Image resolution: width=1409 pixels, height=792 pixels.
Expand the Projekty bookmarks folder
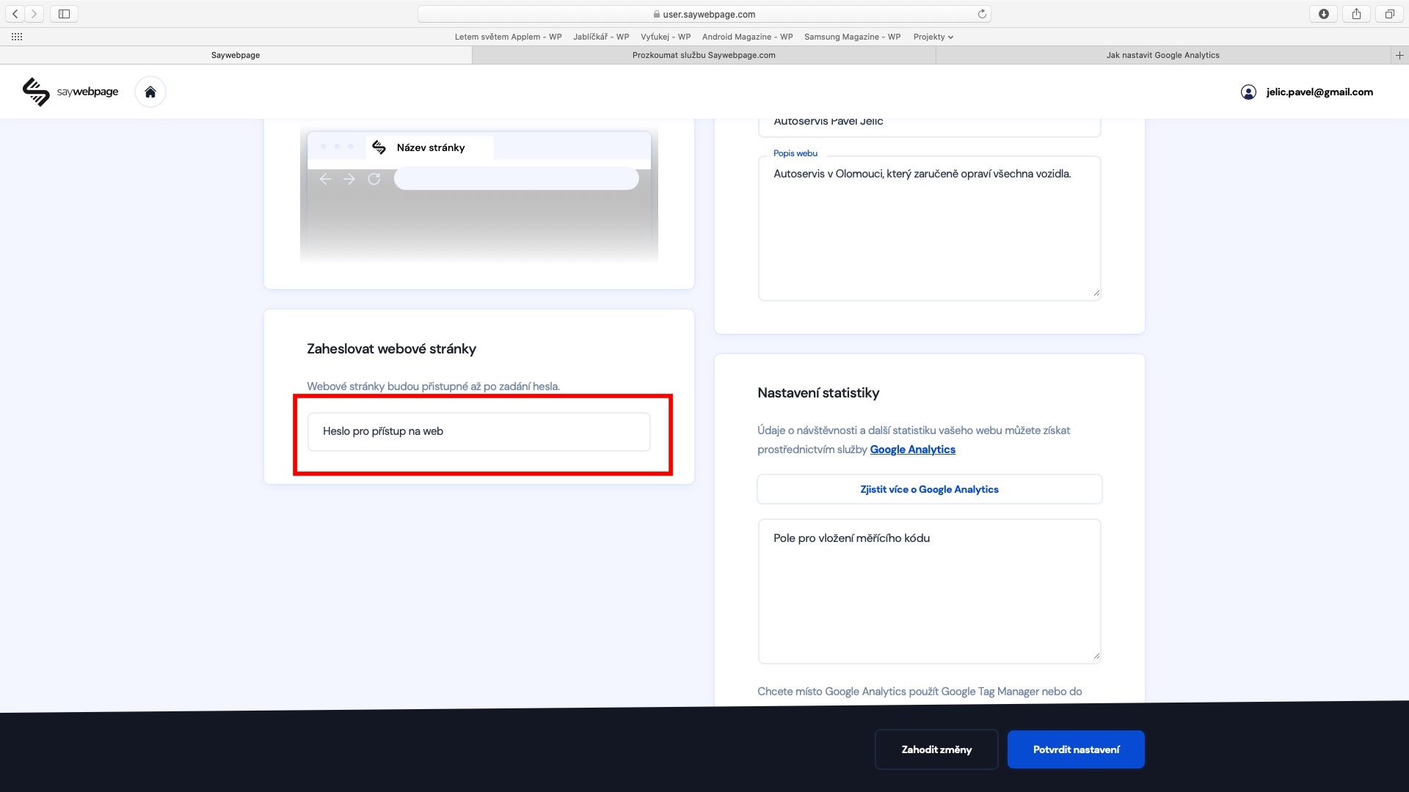[x=933, y=37]
